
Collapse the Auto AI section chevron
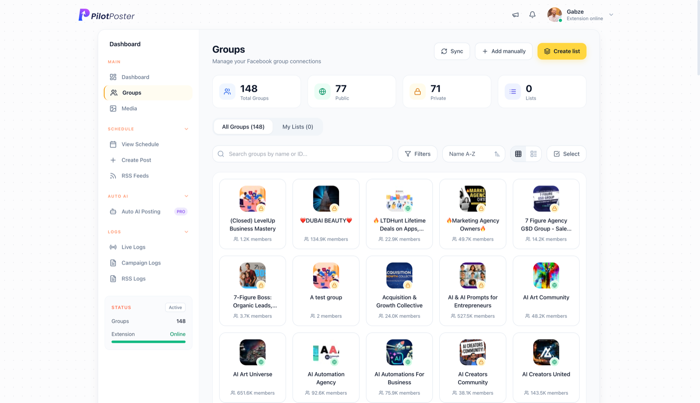(x=186, y=196)
